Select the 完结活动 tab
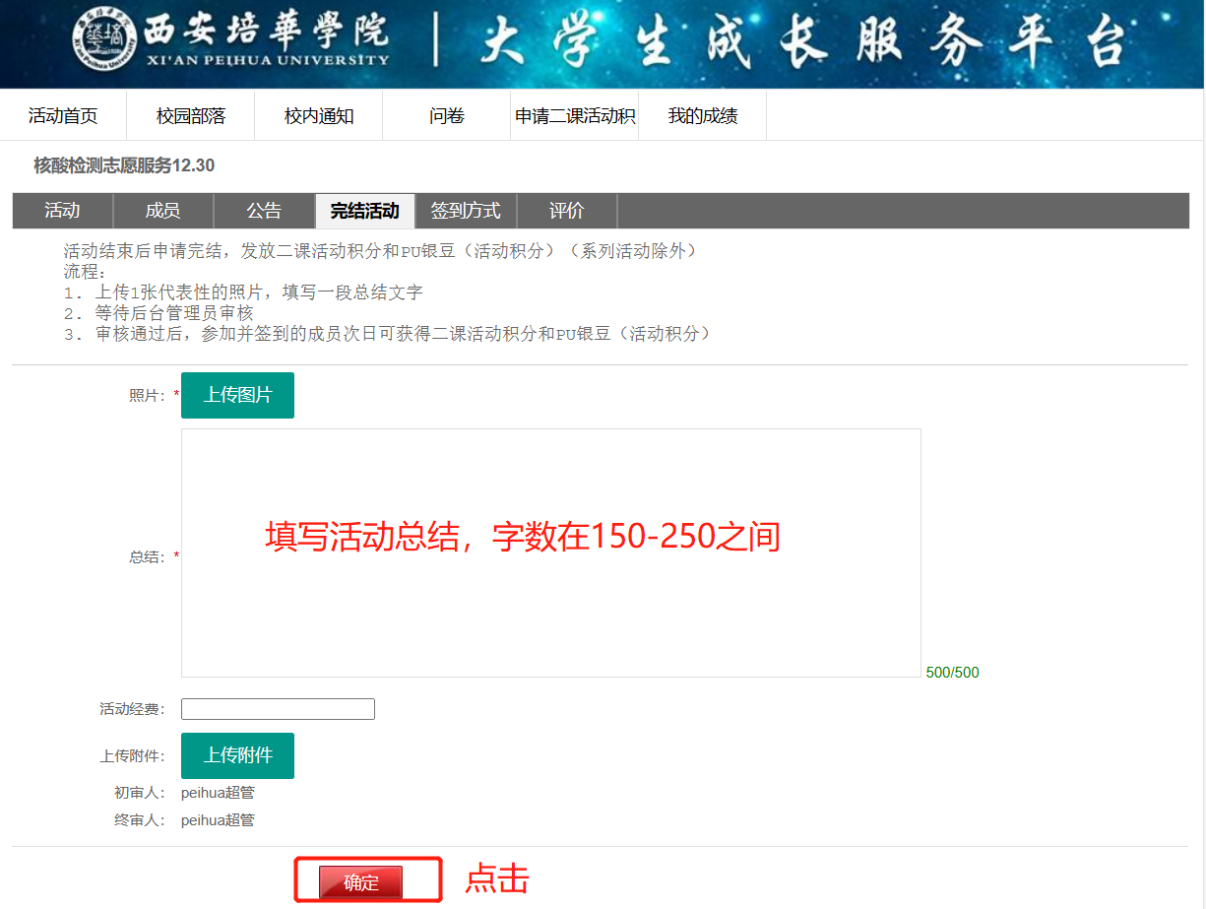 click(365, 211)
